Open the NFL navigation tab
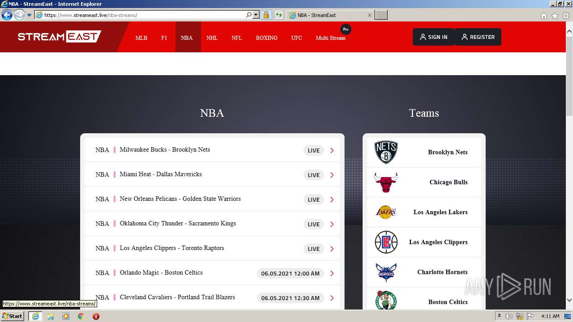Viewport: 573px width, 322px height. pos(237,38)
